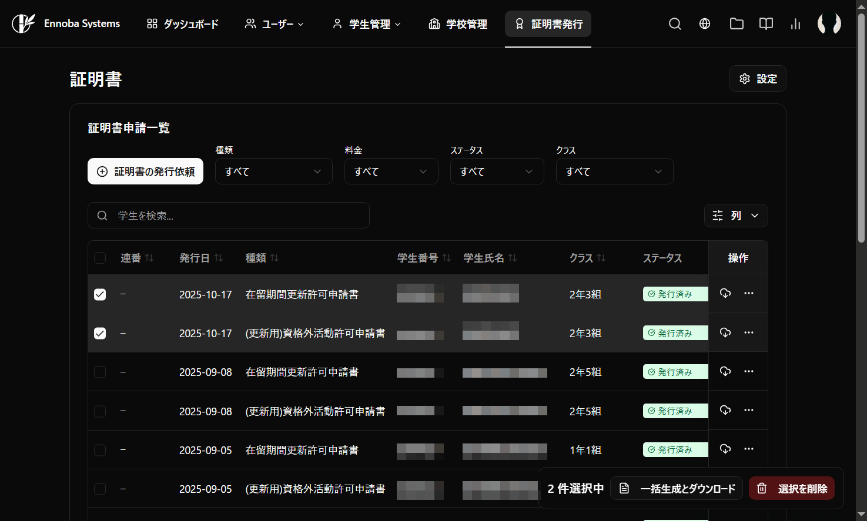Open the 種類 filter dropdown

pos(274,172)
